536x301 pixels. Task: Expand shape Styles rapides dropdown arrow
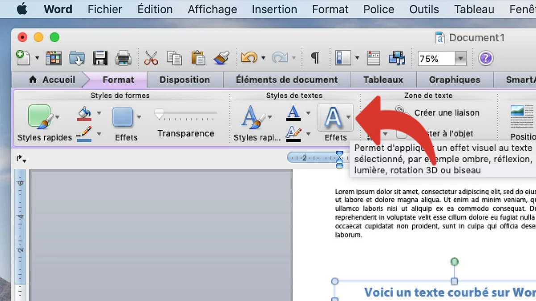tap(58, 117)
